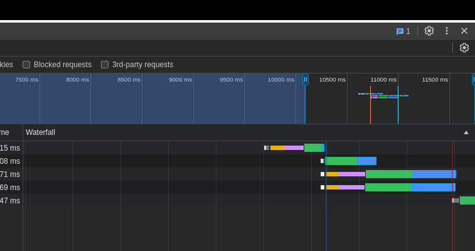Screen dimensions: 475x251
Task: Click the mini request bars in overview
Action: [x=383, y=95]
